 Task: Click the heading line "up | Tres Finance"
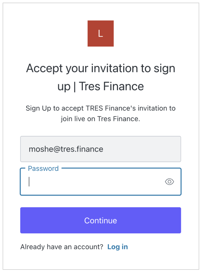pos(100,86)
